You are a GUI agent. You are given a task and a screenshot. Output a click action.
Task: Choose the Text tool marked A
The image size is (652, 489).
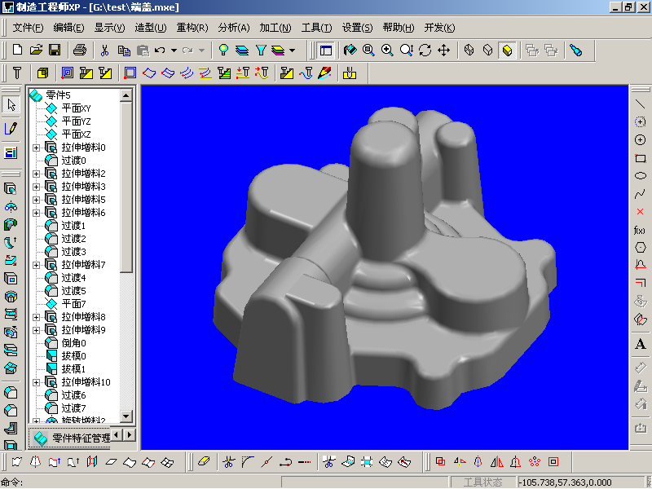point(640,345)
